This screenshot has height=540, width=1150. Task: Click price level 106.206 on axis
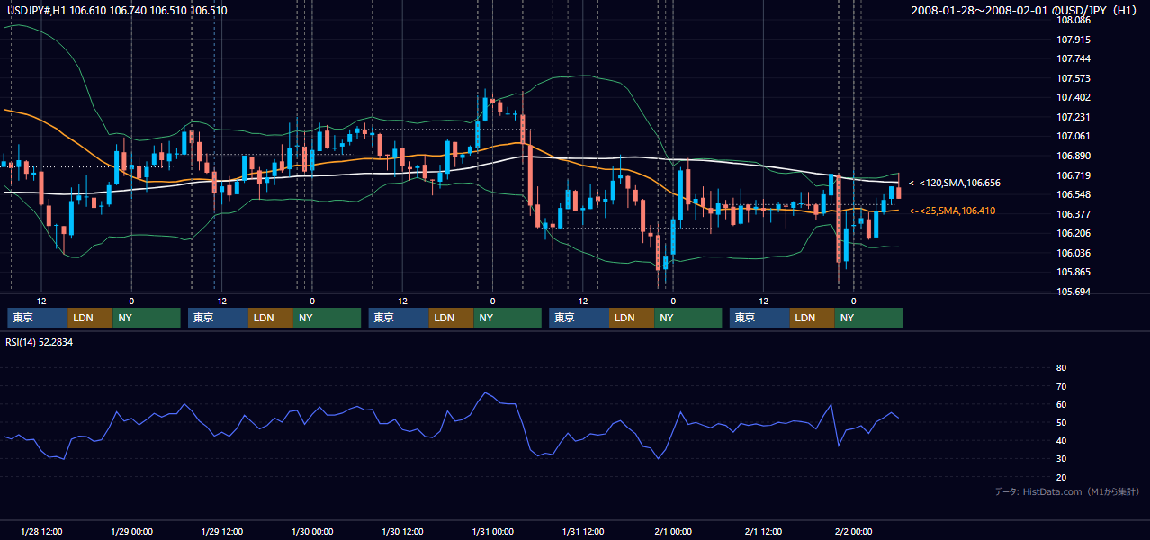[x=1074, y=233]
